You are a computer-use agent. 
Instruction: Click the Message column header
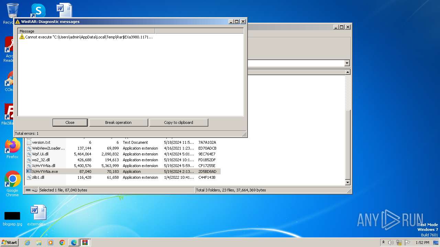pos(86,31)
